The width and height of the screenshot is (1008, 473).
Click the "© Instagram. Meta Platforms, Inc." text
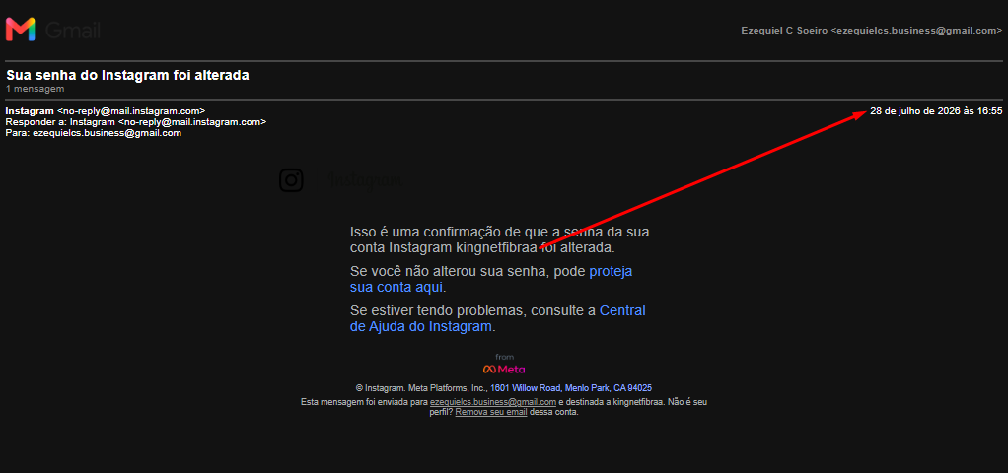coord(420,388)
